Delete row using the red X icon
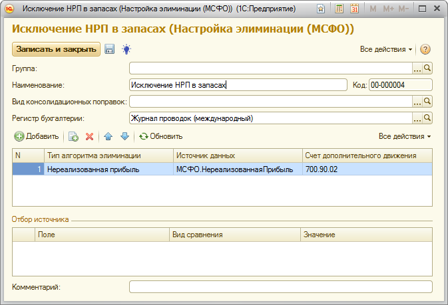The height and width of the screenshot is (305, 448). tap(89, 136)
